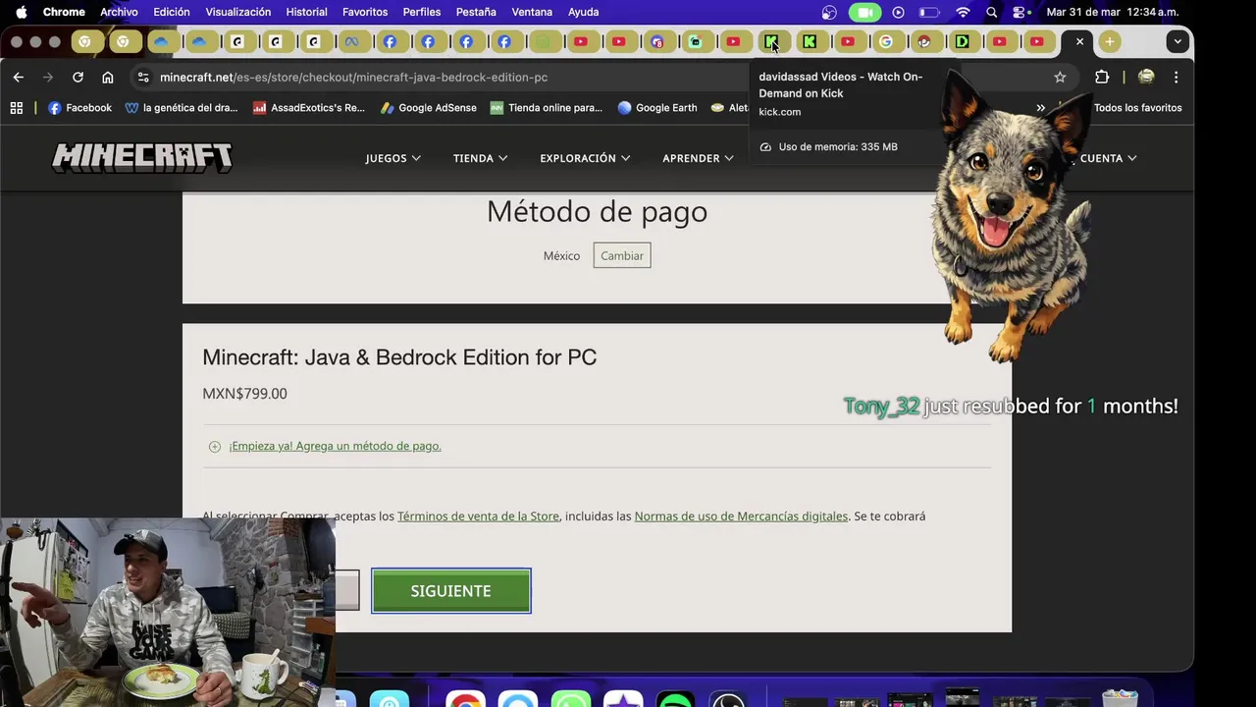Open ¡Empieza ya! Agrega un método de pago link
The height and width of the screenshot is (707, 1256).
point(335,446)
